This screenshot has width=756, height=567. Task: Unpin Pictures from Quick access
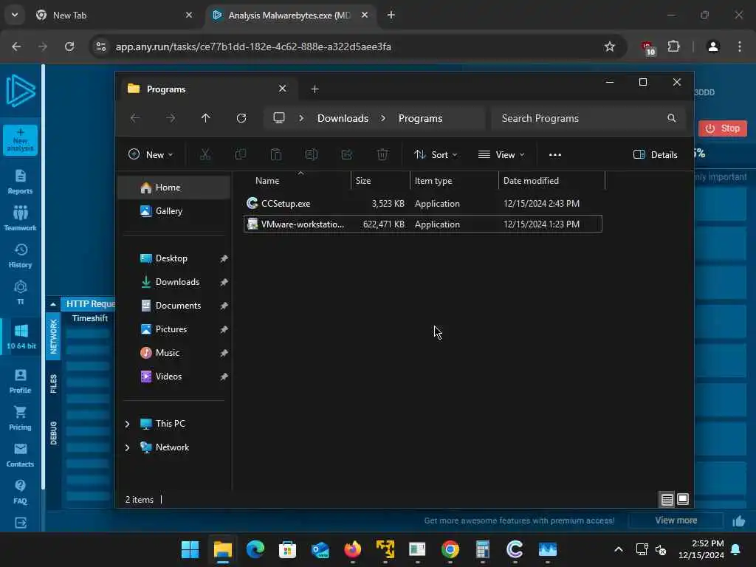point(224,330)
